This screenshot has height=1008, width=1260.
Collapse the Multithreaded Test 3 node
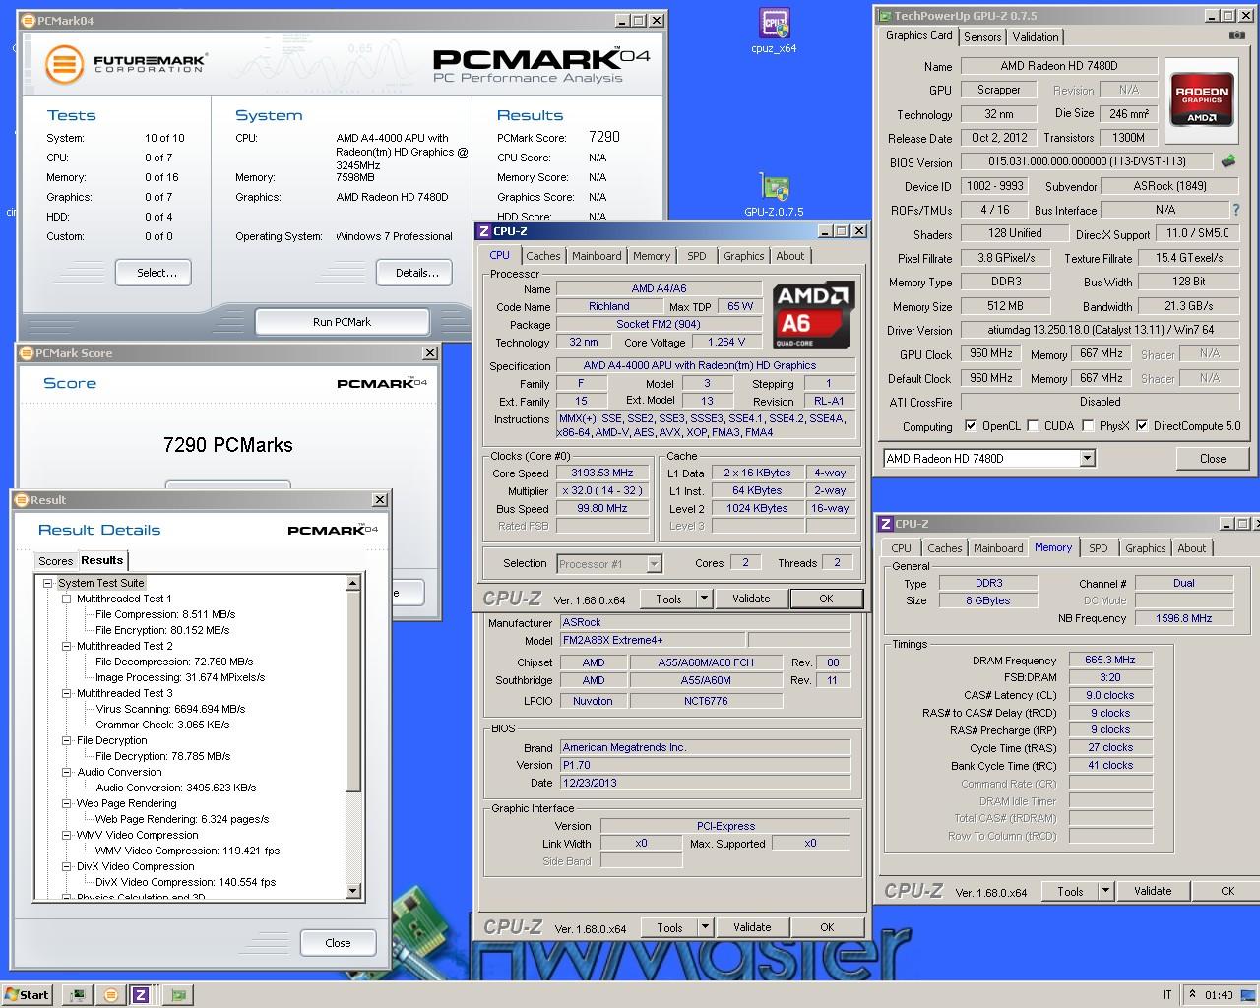67,693
